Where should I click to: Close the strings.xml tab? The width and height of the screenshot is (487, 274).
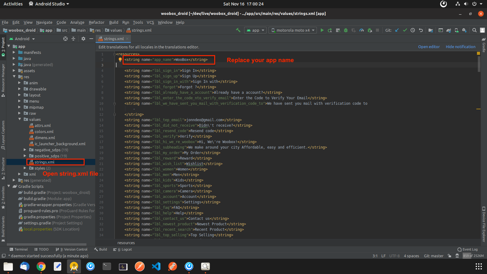(x=127, y=39)
